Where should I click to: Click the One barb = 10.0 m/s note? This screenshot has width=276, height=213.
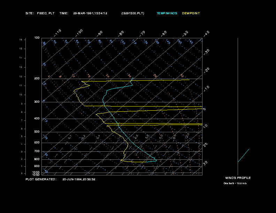point(235,183)
